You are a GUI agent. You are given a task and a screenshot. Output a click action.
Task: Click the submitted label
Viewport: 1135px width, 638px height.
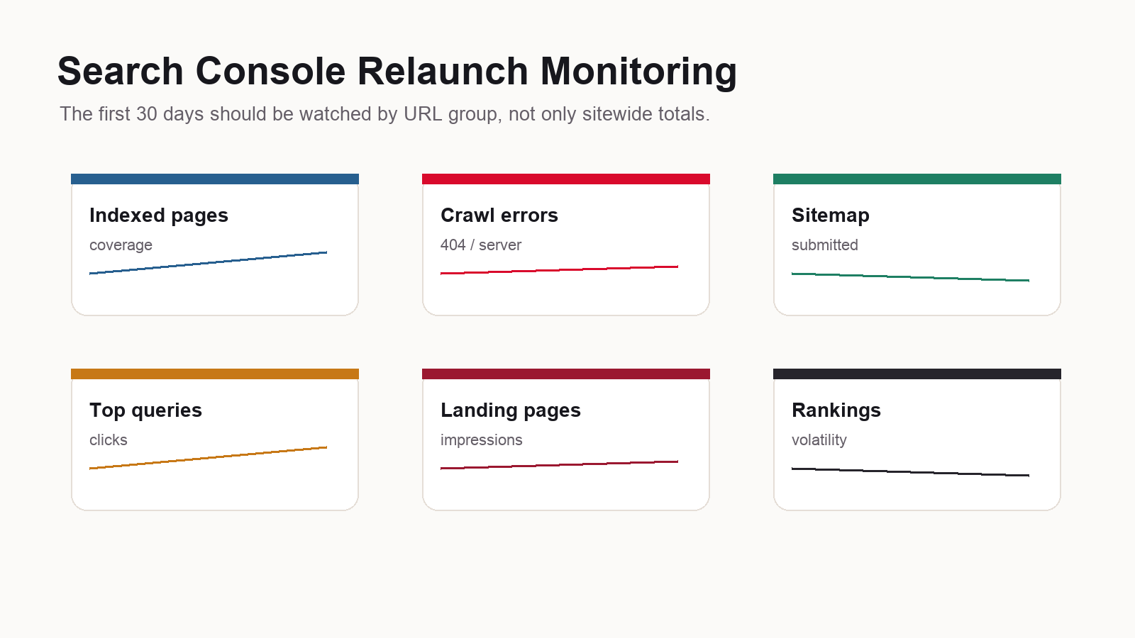coord(825,245)
